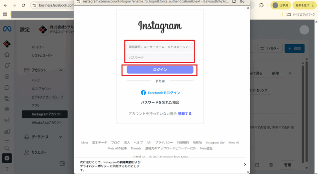The height and width of the screenshot is (174, 318).
Task: Expand the データソース section
Action: coord(60,137)
